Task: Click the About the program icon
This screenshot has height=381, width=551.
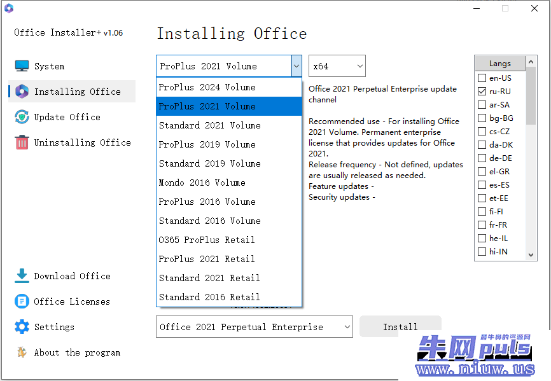Action: click(22, 352)
